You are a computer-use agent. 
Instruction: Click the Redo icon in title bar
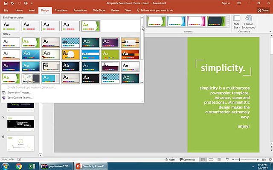point(20,3)
